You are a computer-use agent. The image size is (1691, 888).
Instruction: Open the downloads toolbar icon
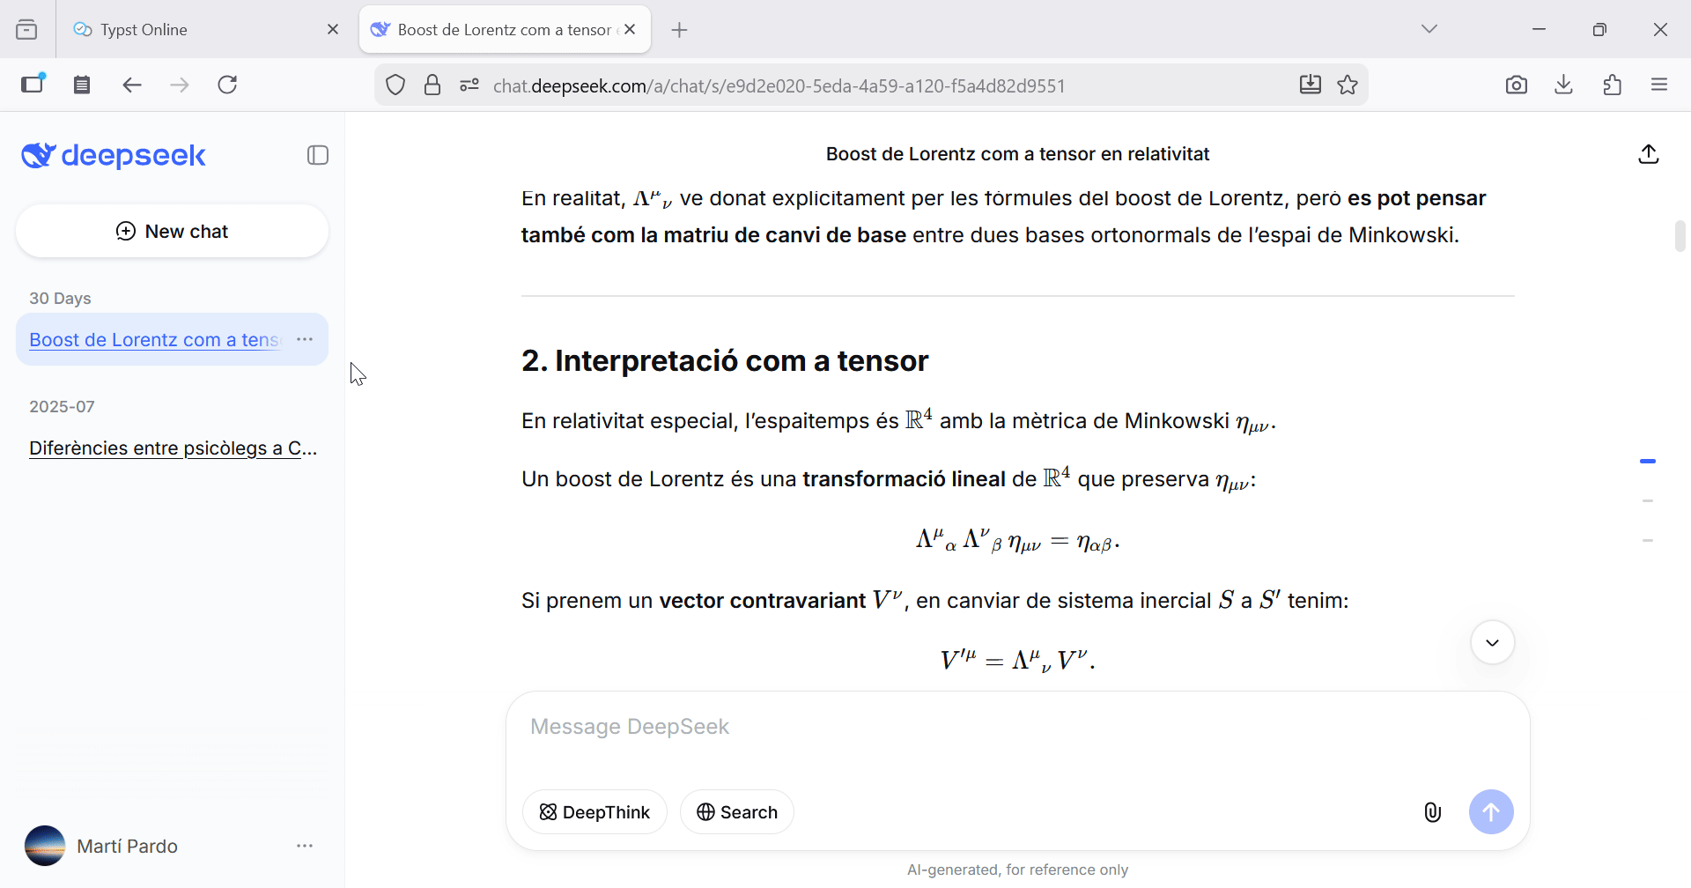(1563, 85)
